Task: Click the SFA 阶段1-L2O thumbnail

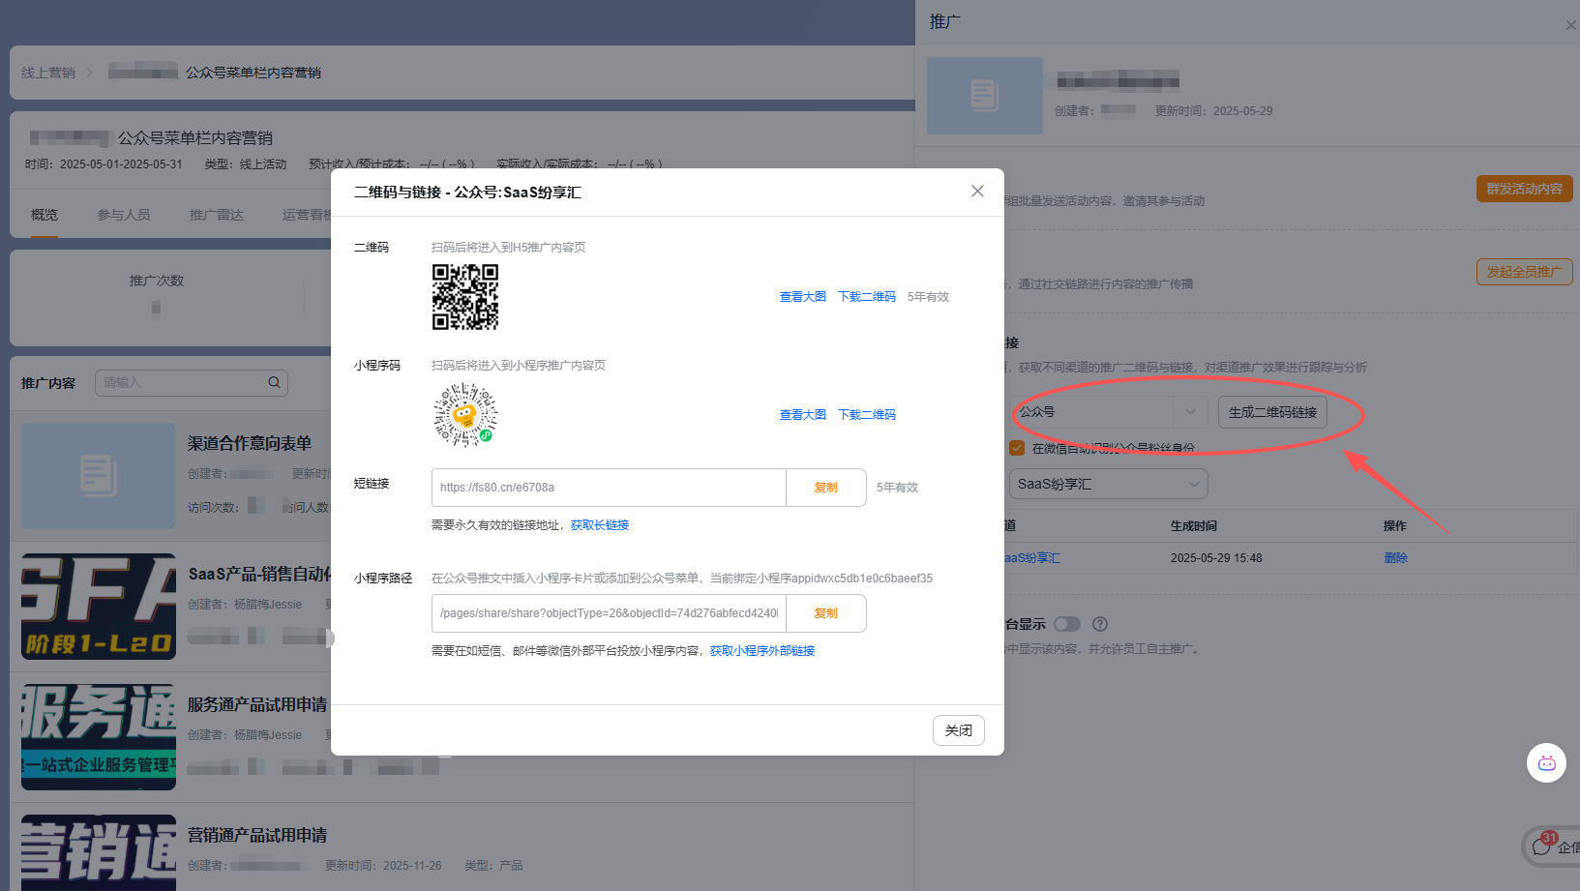Action: click(99, 607)
